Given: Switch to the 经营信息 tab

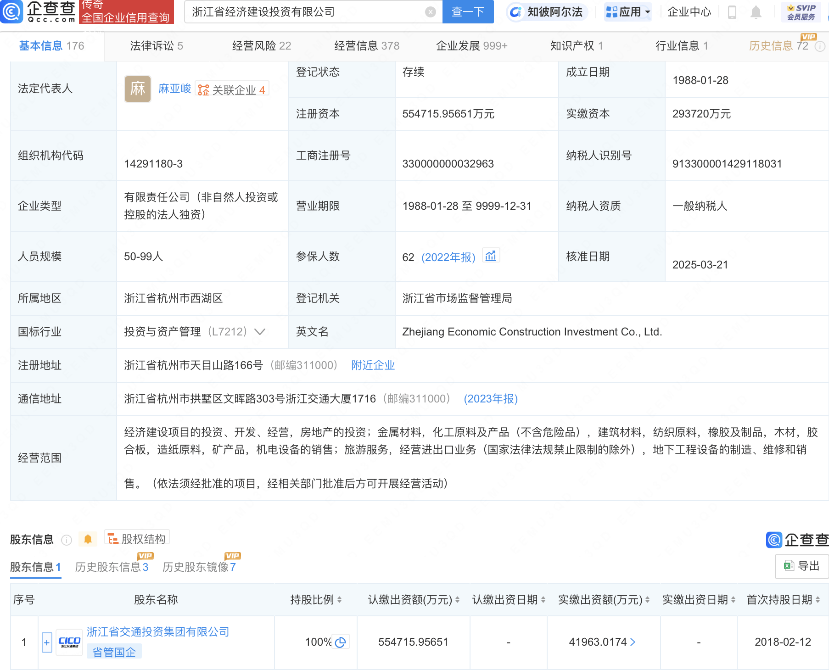Looking at the screenshot, I should pyautogui.click(x=367, y=46).
